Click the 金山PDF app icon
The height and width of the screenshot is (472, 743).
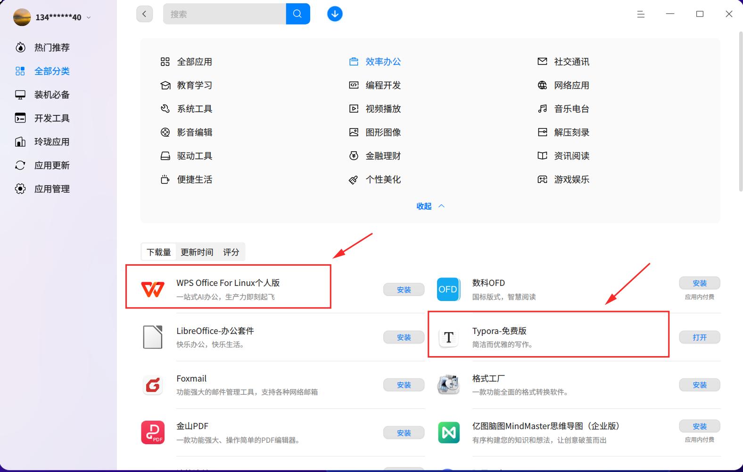153,432
